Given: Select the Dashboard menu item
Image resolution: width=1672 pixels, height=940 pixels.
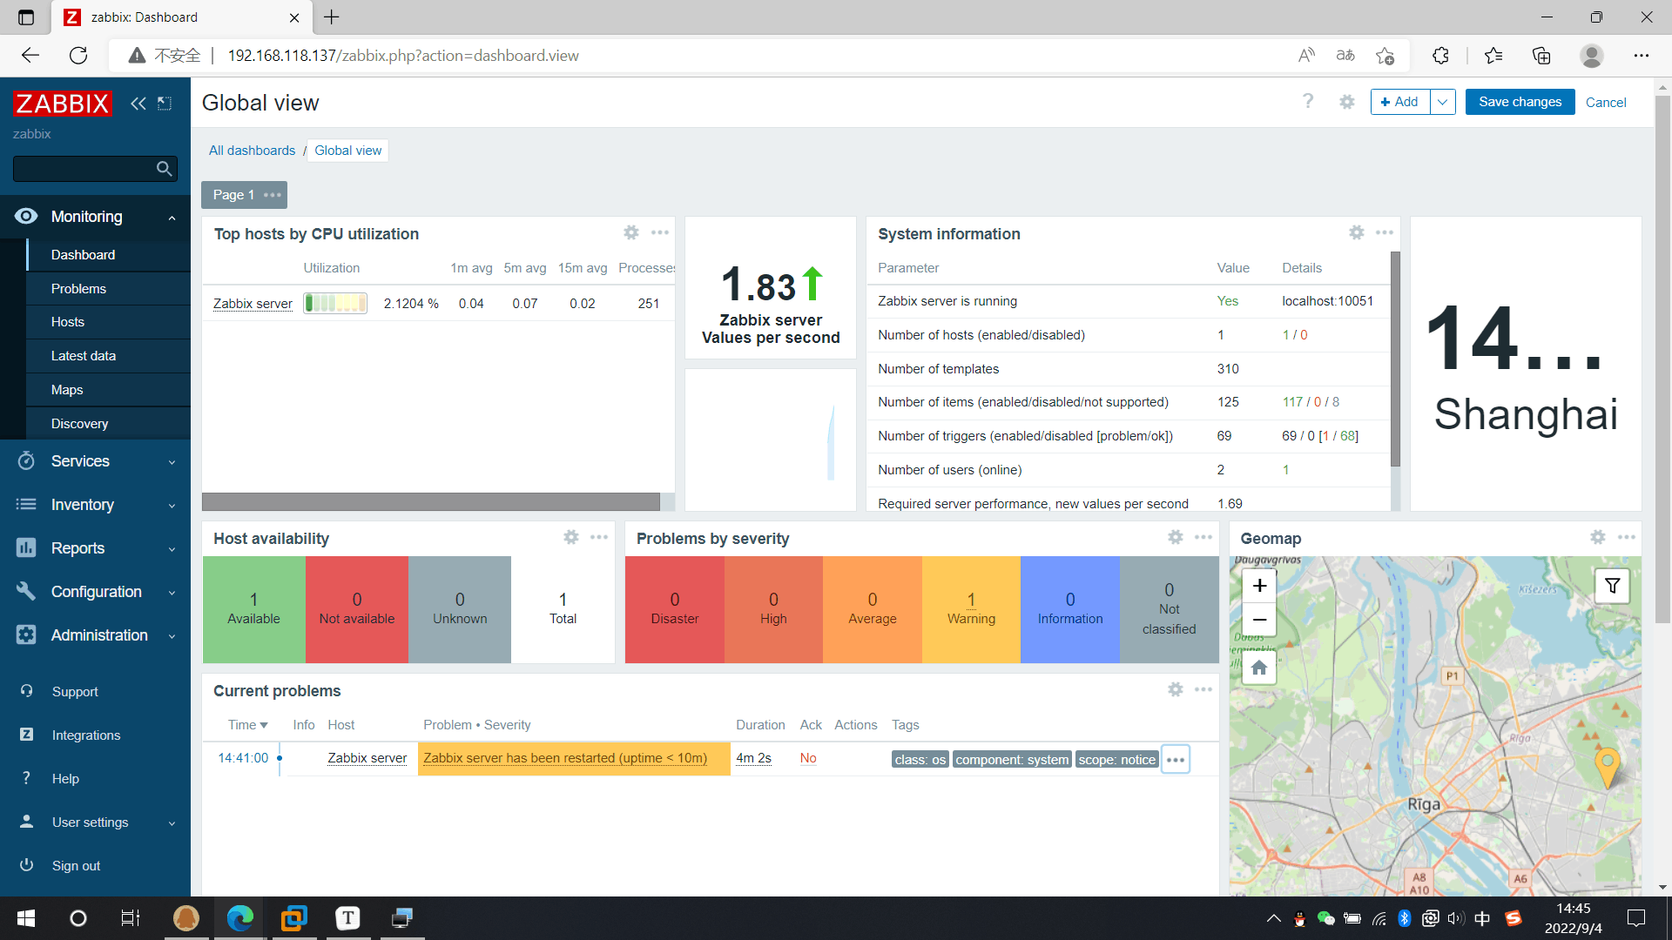Looking at the screenshot, I should coord(109,254).
